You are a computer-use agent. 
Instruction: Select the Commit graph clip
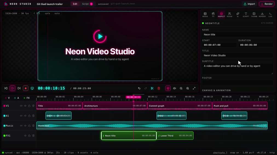[x=180, y=106]
